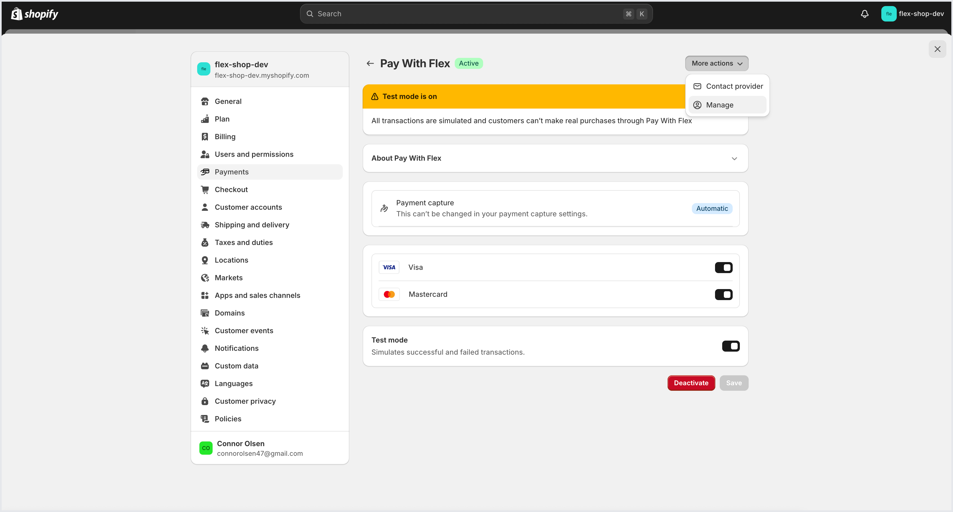Click the Payments hand icon

point(205,172)
